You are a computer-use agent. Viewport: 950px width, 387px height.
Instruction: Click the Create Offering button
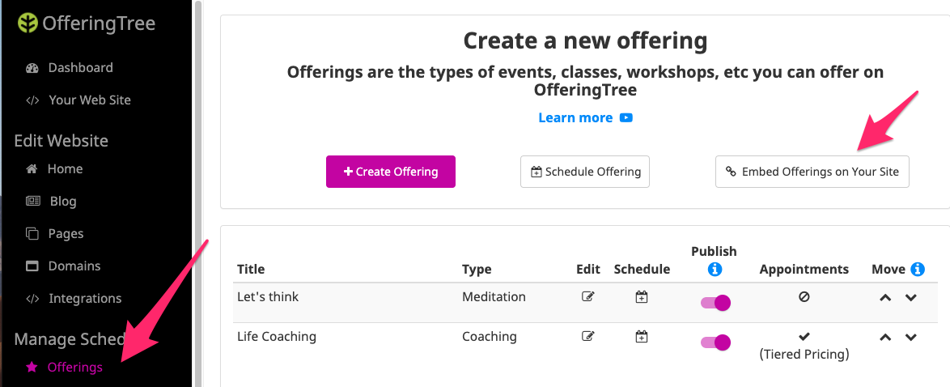[391, 172]
